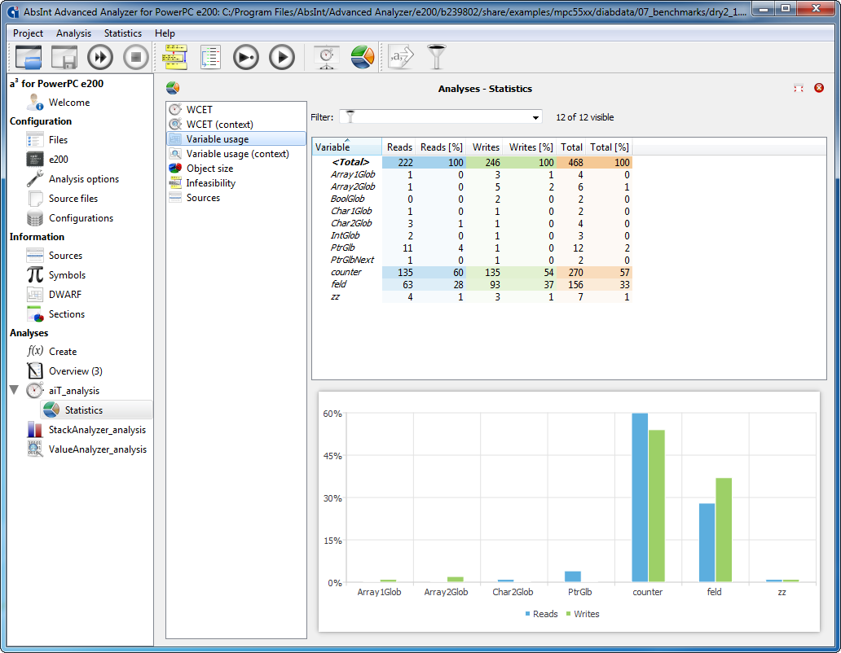Sort by the Writes column header

[486, 147]
